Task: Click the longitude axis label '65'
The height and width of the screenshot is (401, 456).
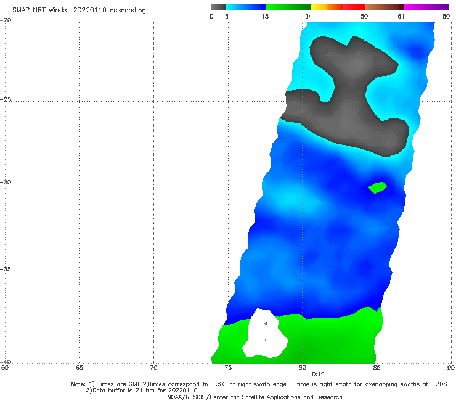Action: coord(79,368)
